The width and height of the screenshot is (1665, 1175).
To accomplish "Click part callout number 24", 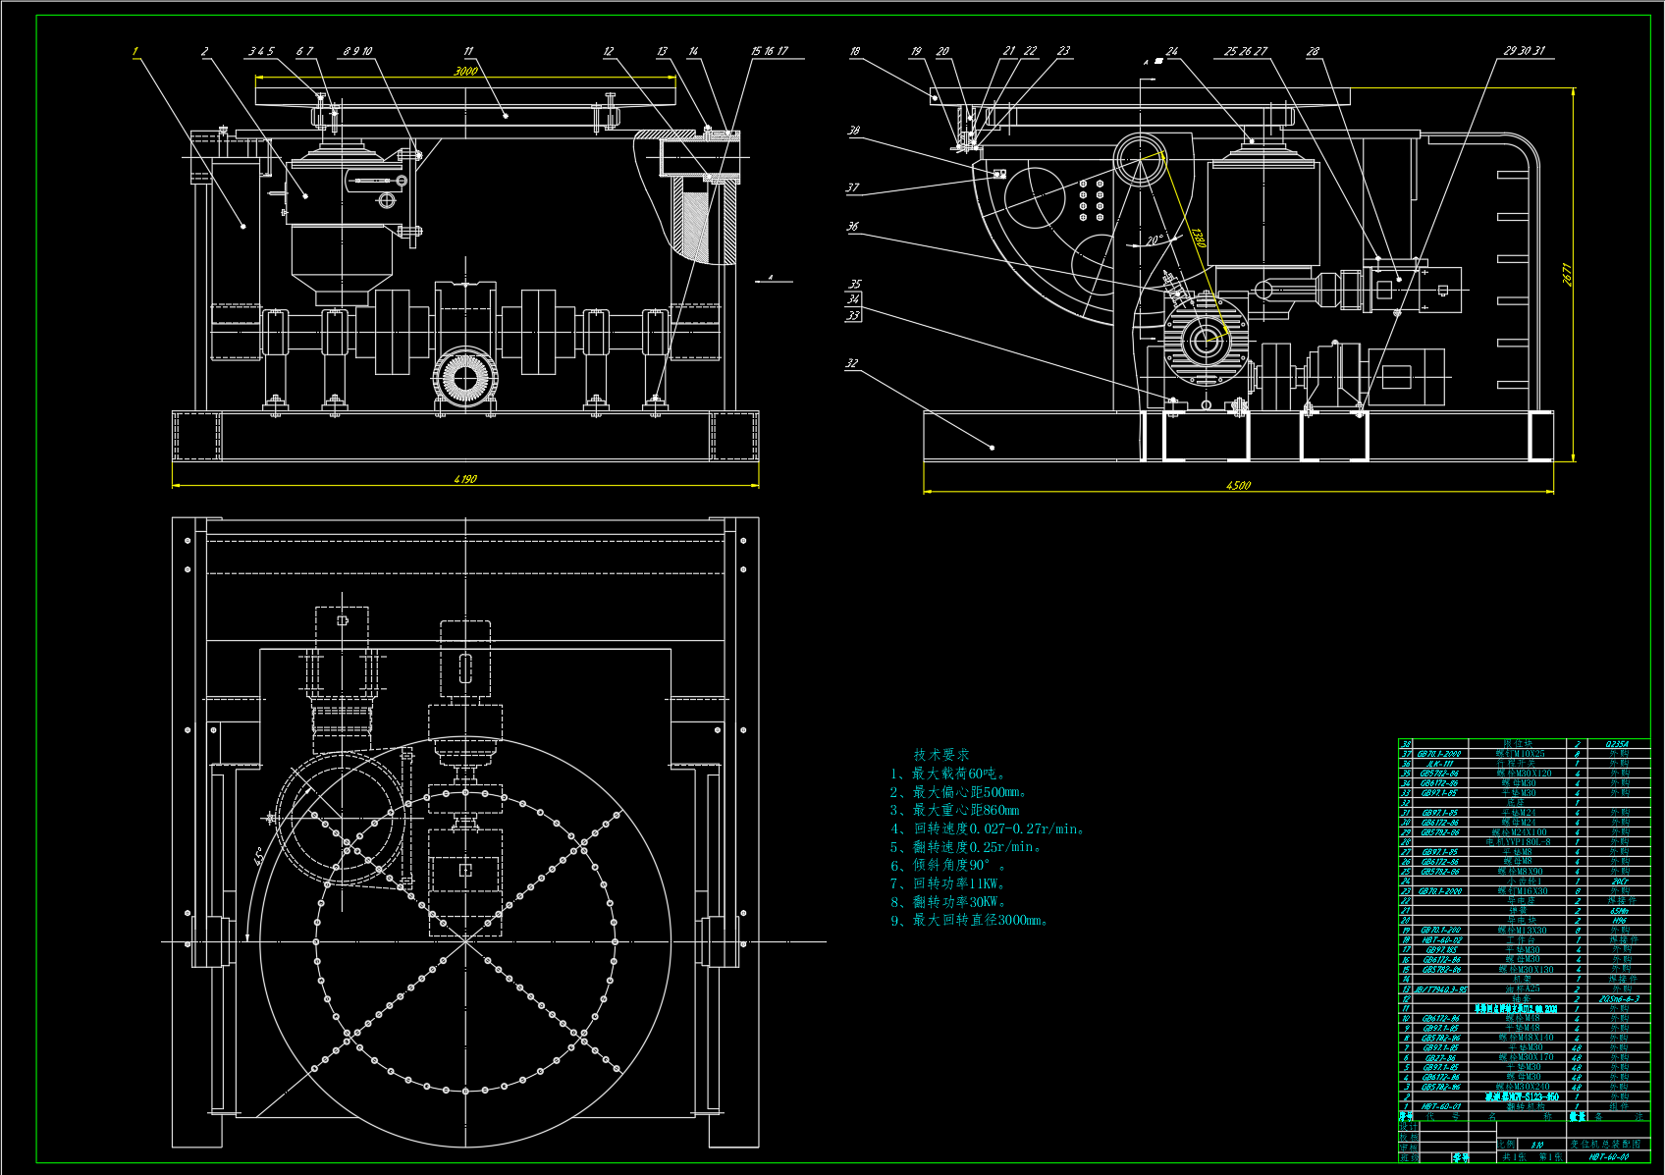I will tap(1172, 51).
